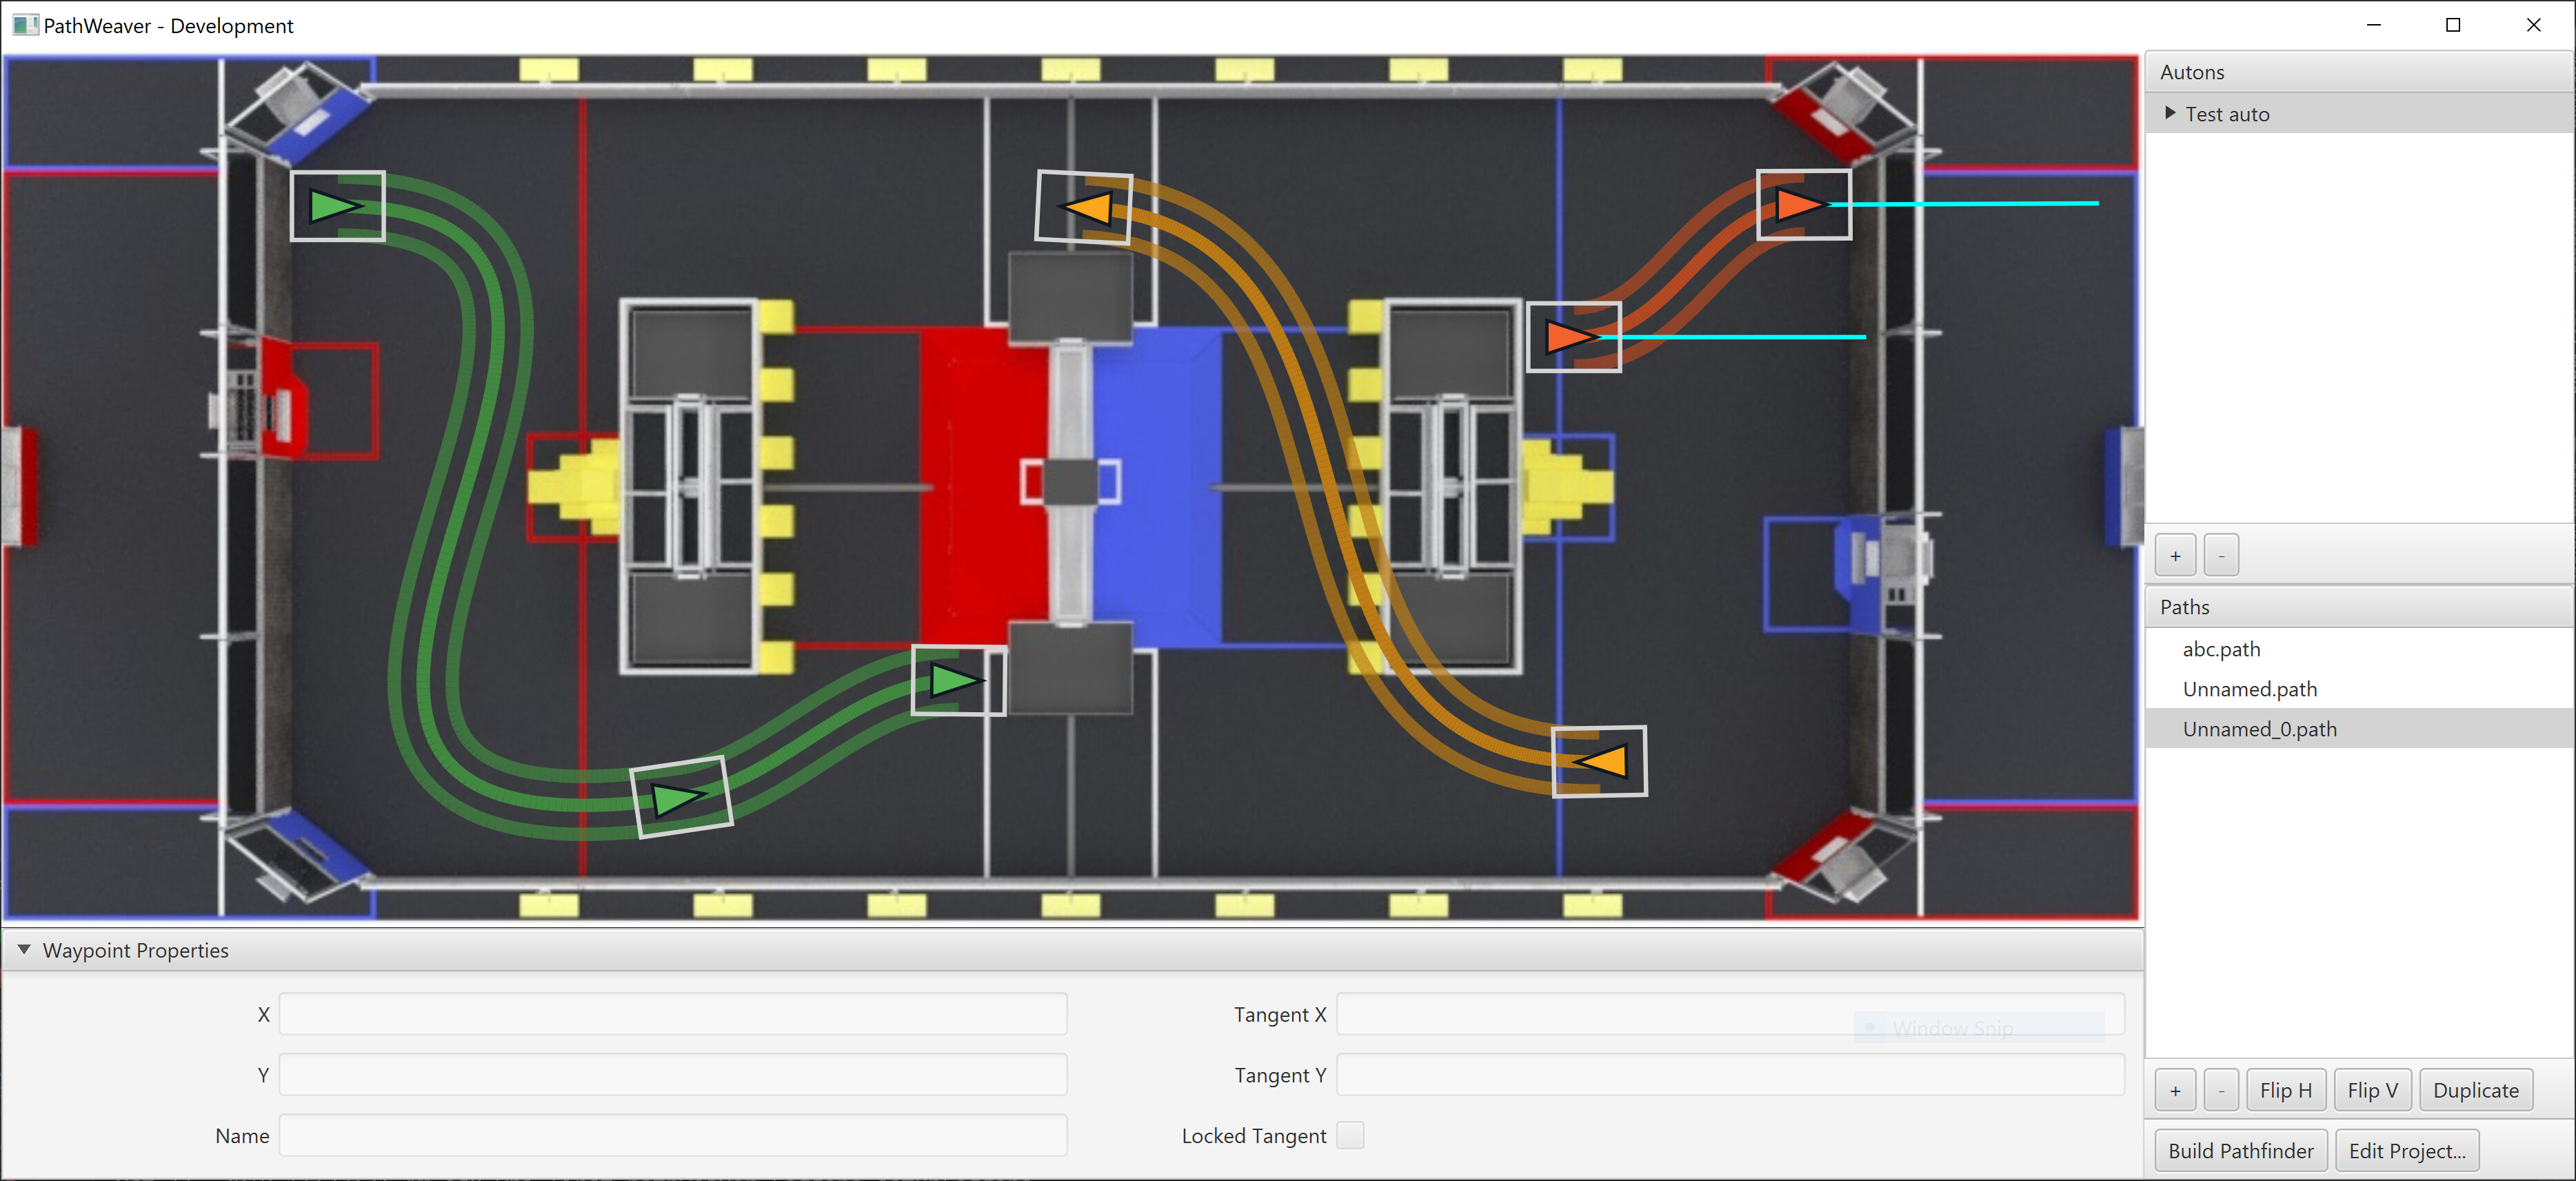Open Edit Project dialog
This screenshot has height=1181, width=2576.
point(2407,1151)
